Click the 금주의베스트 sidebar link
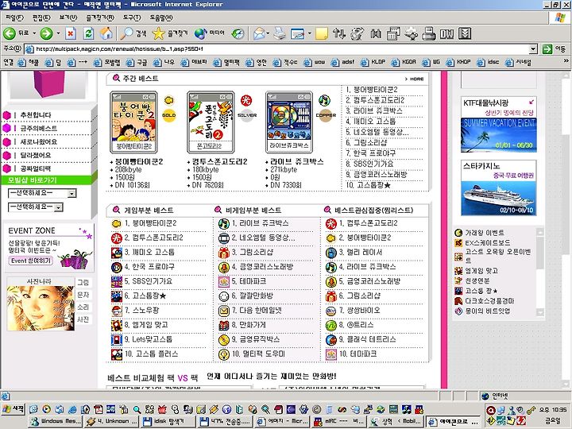The image size is (572, 429). 39,129
